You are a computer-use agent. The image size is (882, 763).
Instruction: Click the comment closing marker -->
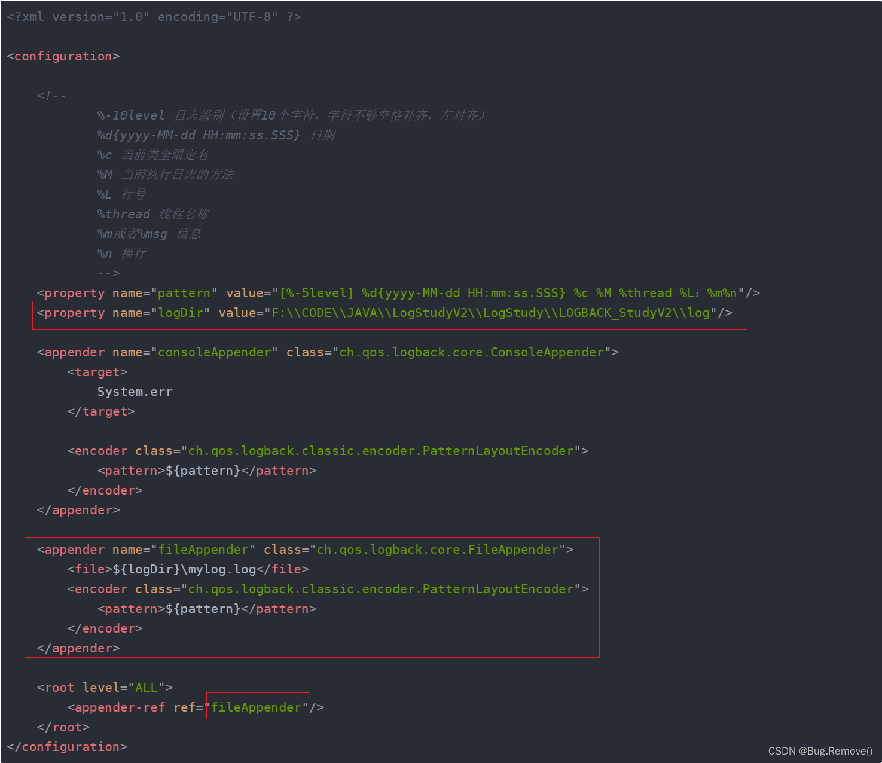click(108, 273)
